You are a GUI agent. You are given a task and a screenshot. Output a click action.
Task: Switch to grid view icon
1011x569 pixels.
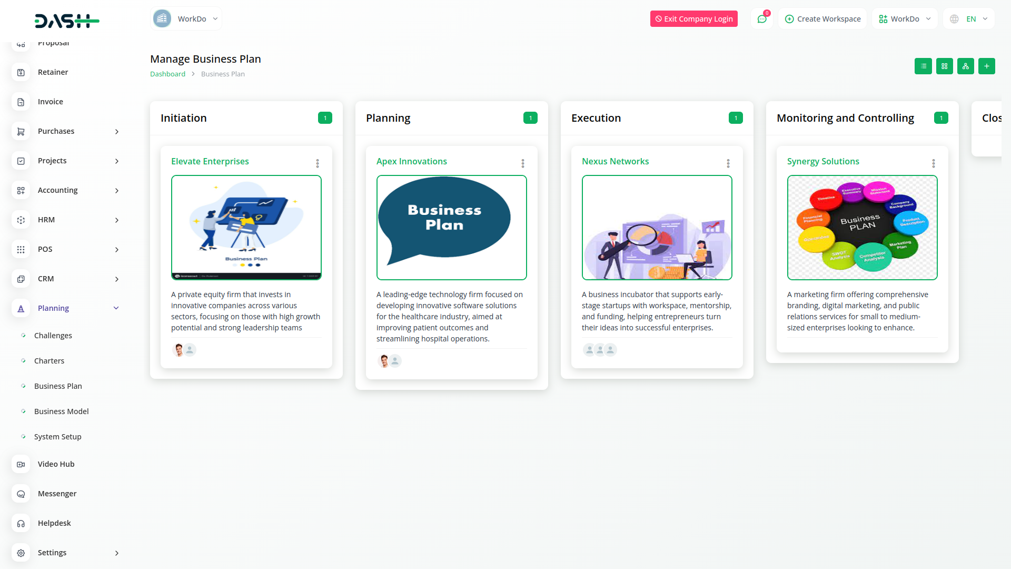click(944, 66)
